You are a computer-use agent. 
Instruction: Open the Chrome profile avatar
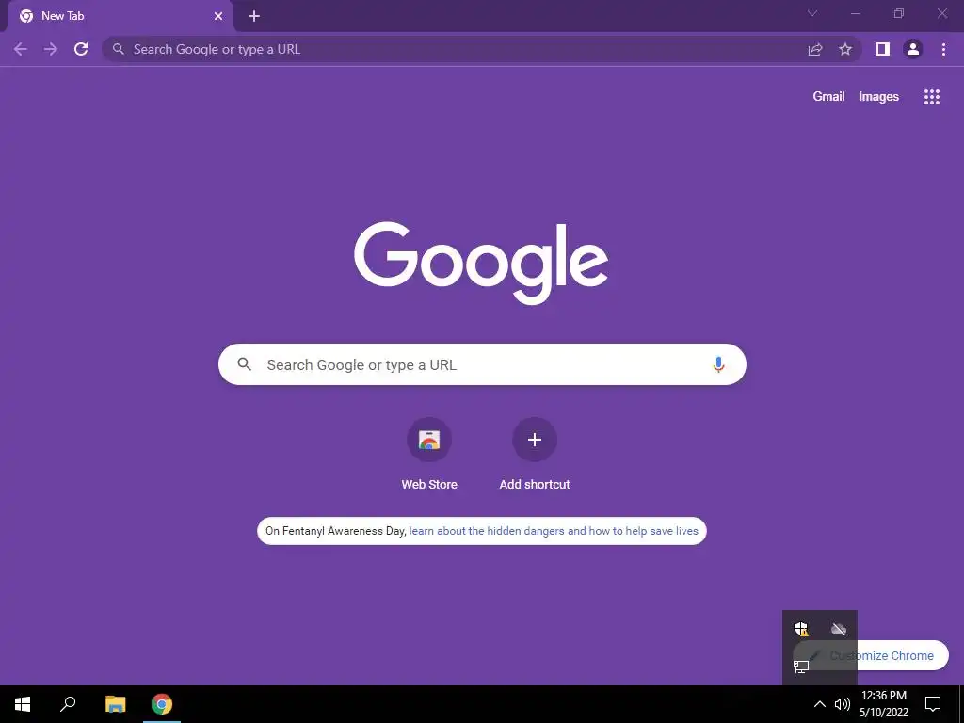tap(913, 49)
